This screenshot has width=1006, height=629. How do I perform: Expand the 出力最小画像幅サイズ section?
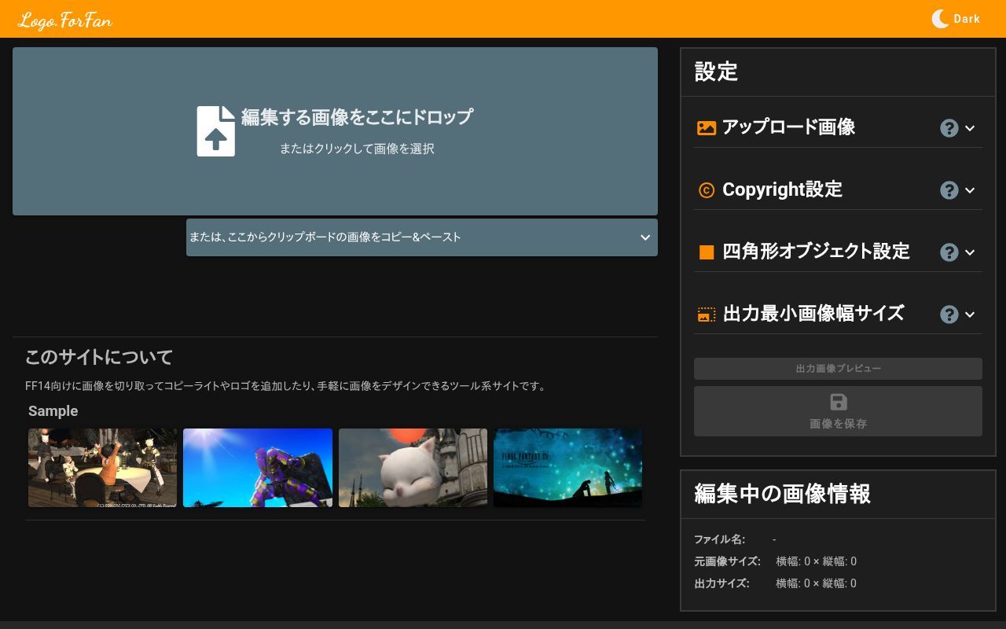click(970, 314)
